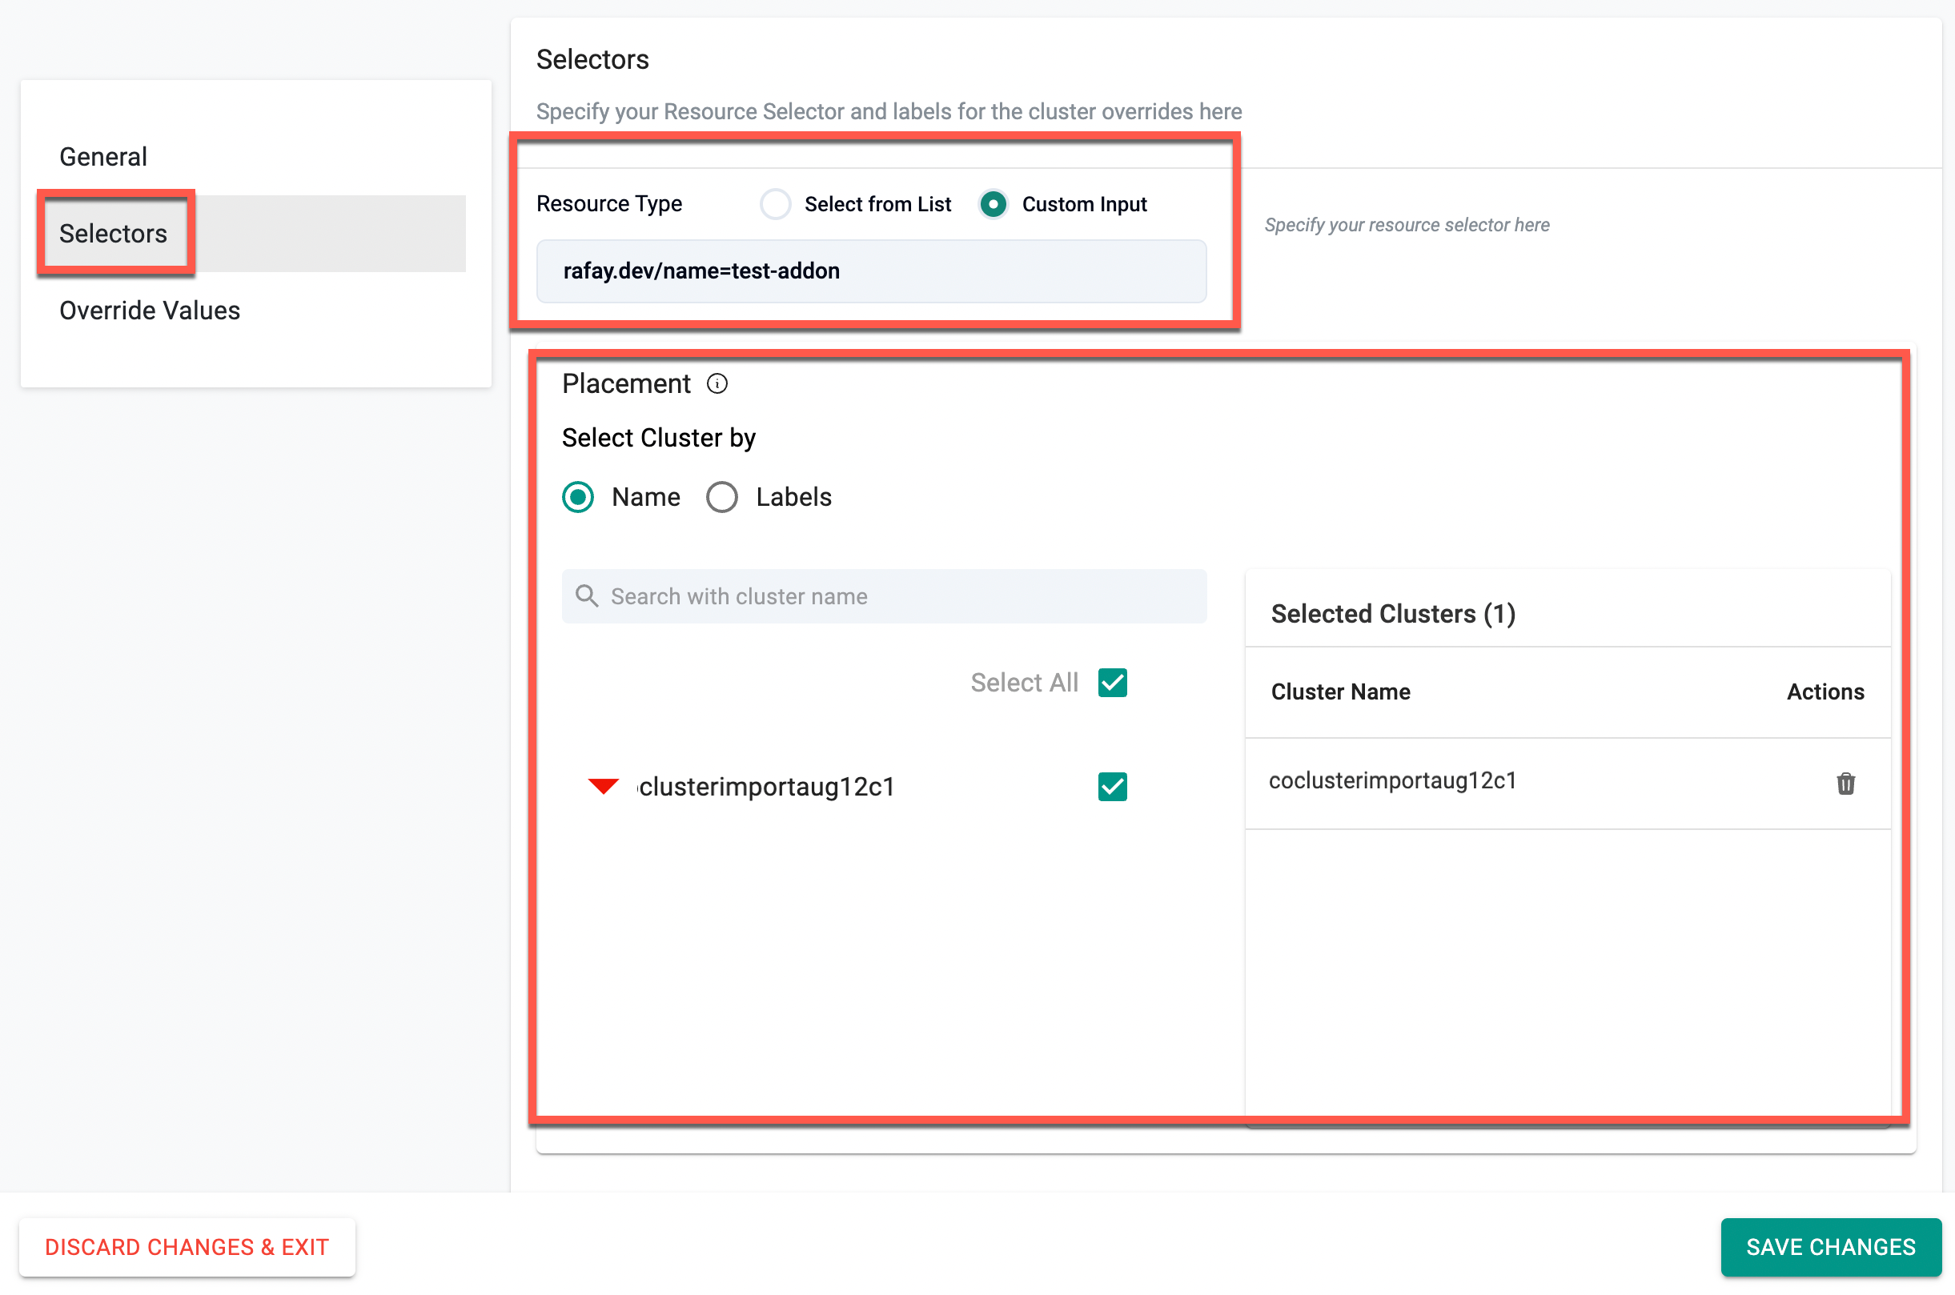Click coclusterimportaug12c1 row in Selected Clusters
This screenshot has width=1955, height=1295.
(1392, 781)
